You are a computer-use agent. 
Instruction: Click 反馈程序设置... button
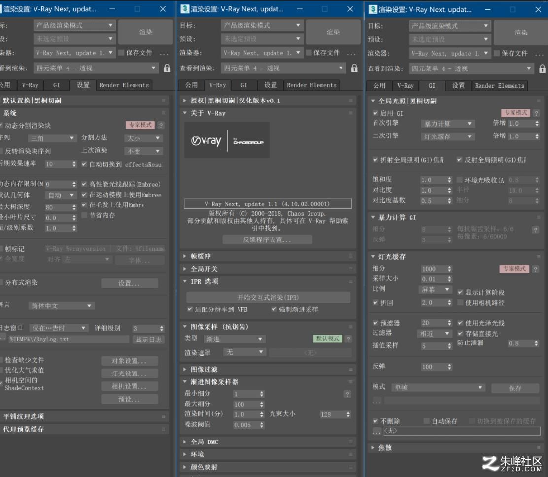pos(267,239)
